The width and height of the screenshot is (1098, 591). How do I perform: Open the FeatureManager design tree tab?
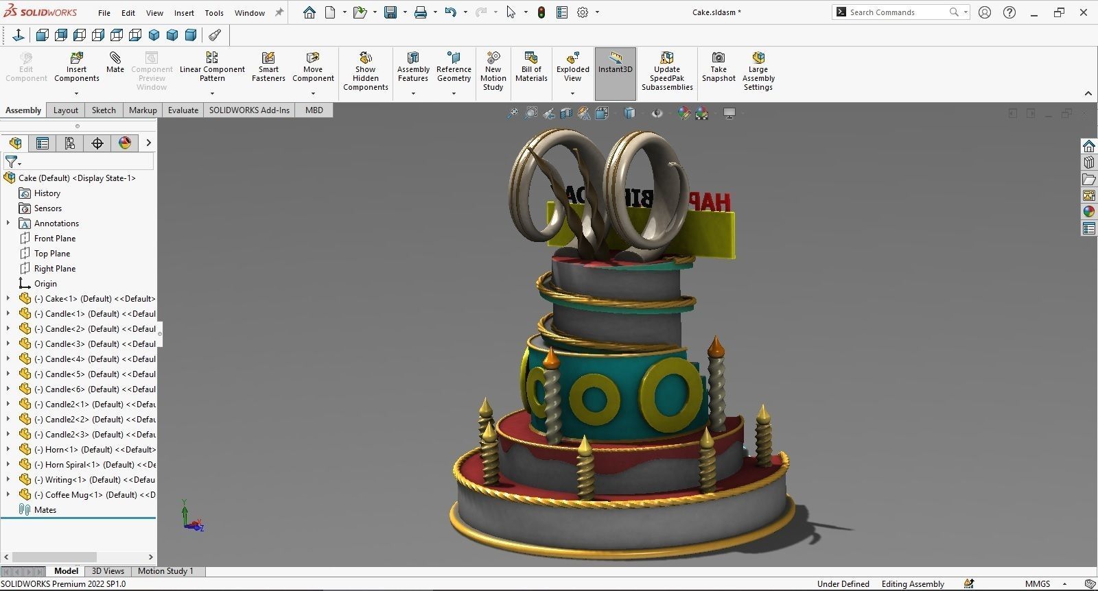click(x=15, y=143)
